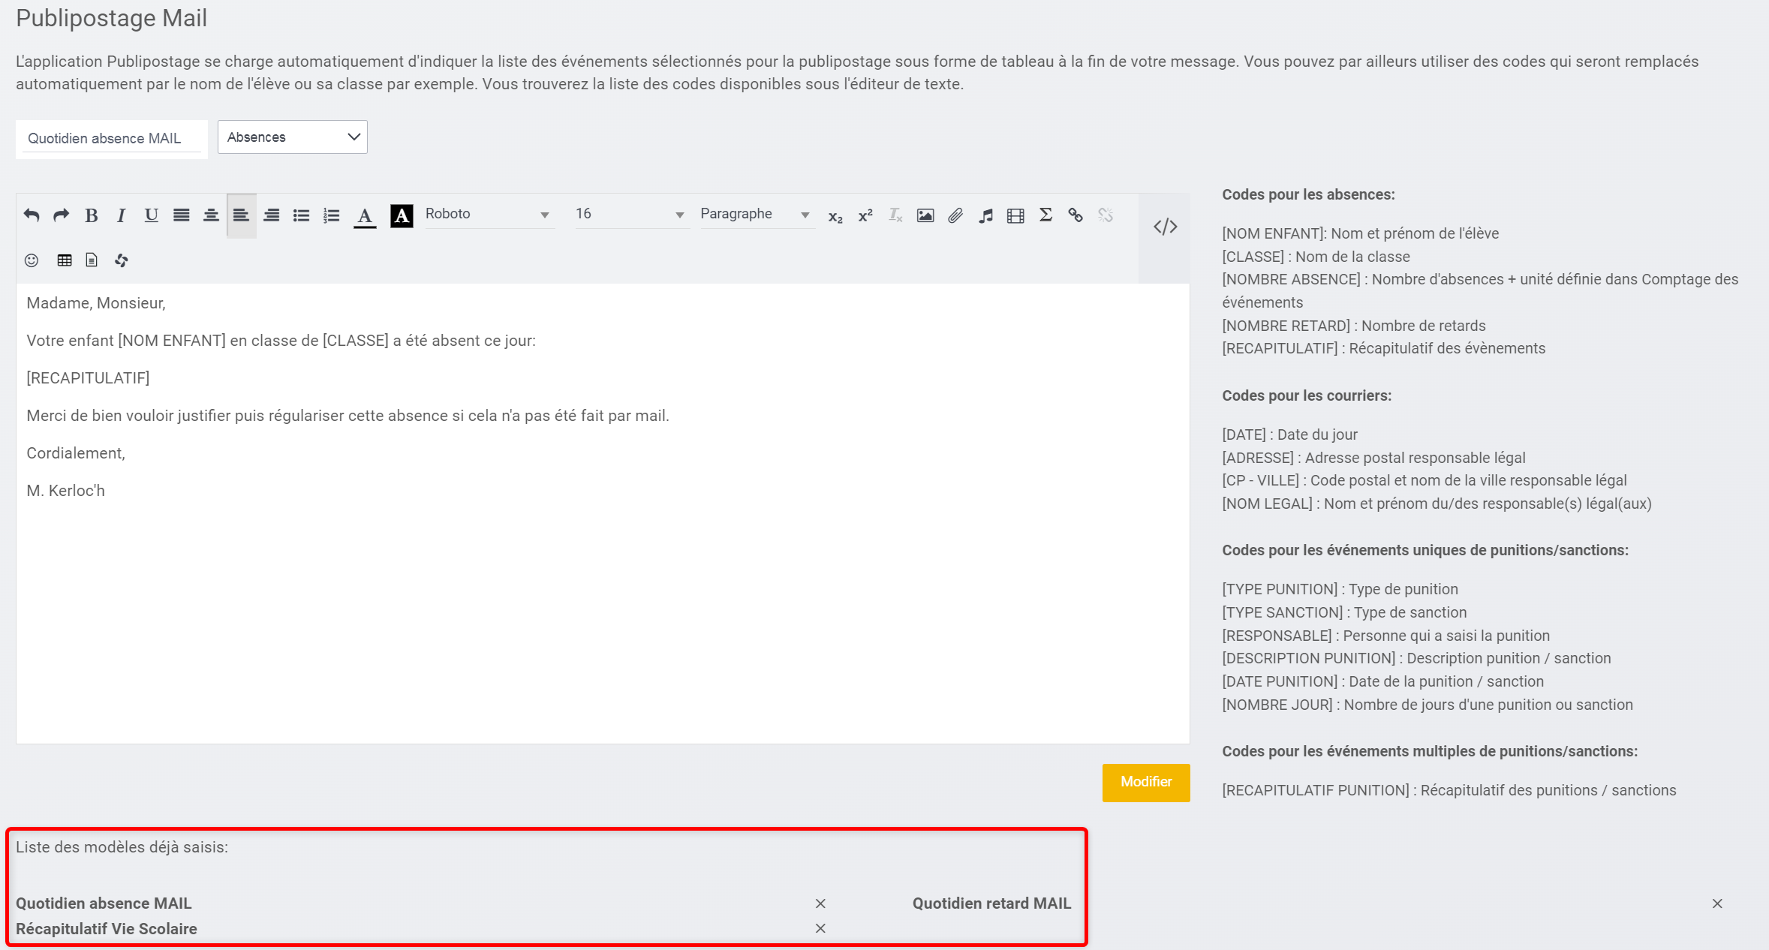The height and width of the screenshot is (950, 1769).
Task: Attach a file with the paperclip
Action: pos(955,216)
